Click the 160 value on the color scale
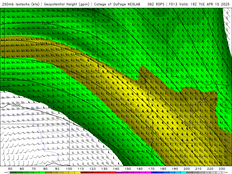232x174 pixels. (140, 169)
